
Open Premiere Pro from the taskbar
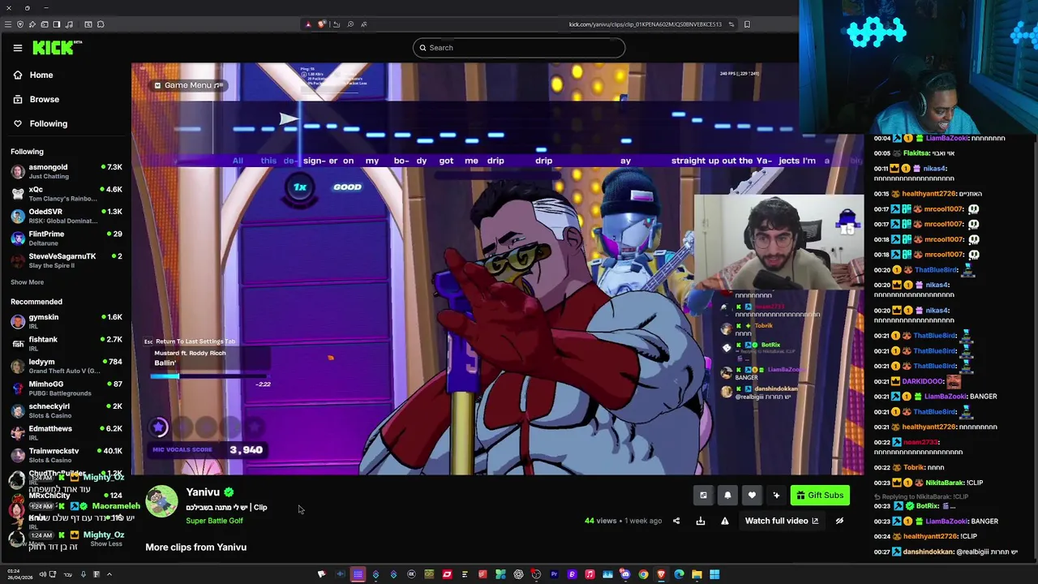coord(554,574)
